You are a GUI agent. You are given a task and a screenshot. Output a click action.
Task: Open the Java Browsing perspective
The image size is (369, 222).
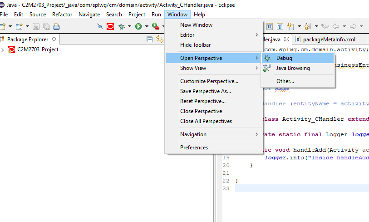298,68
